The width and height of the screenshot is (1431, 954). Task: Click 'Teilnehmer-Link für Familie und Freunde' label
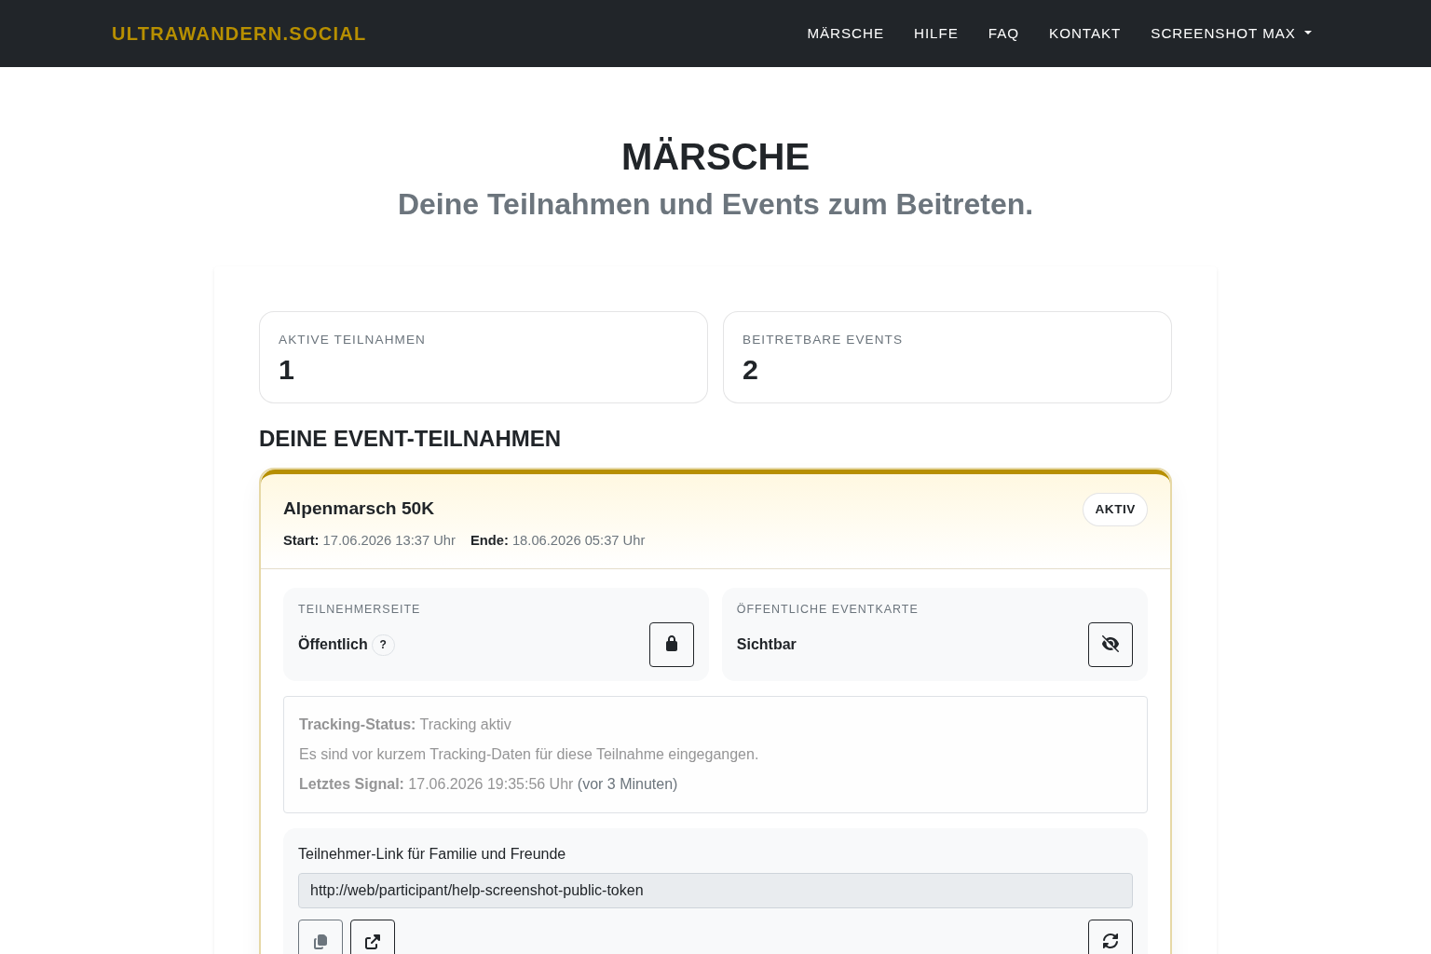[431, 854]
